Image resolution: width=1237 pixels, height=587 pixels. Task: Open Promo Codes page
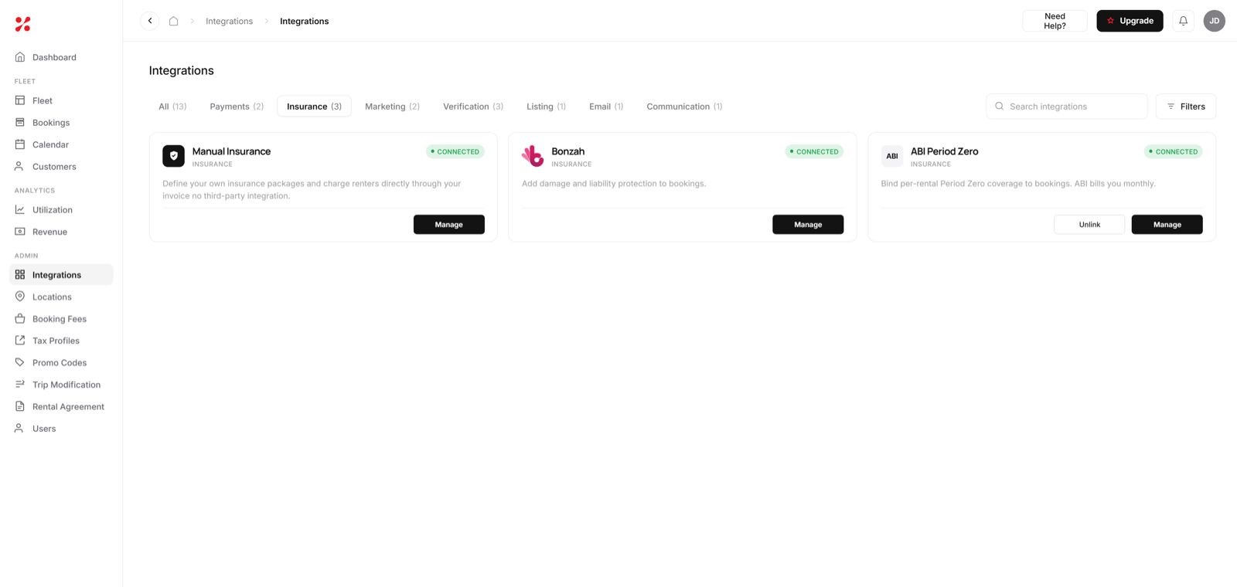point(61,362)
